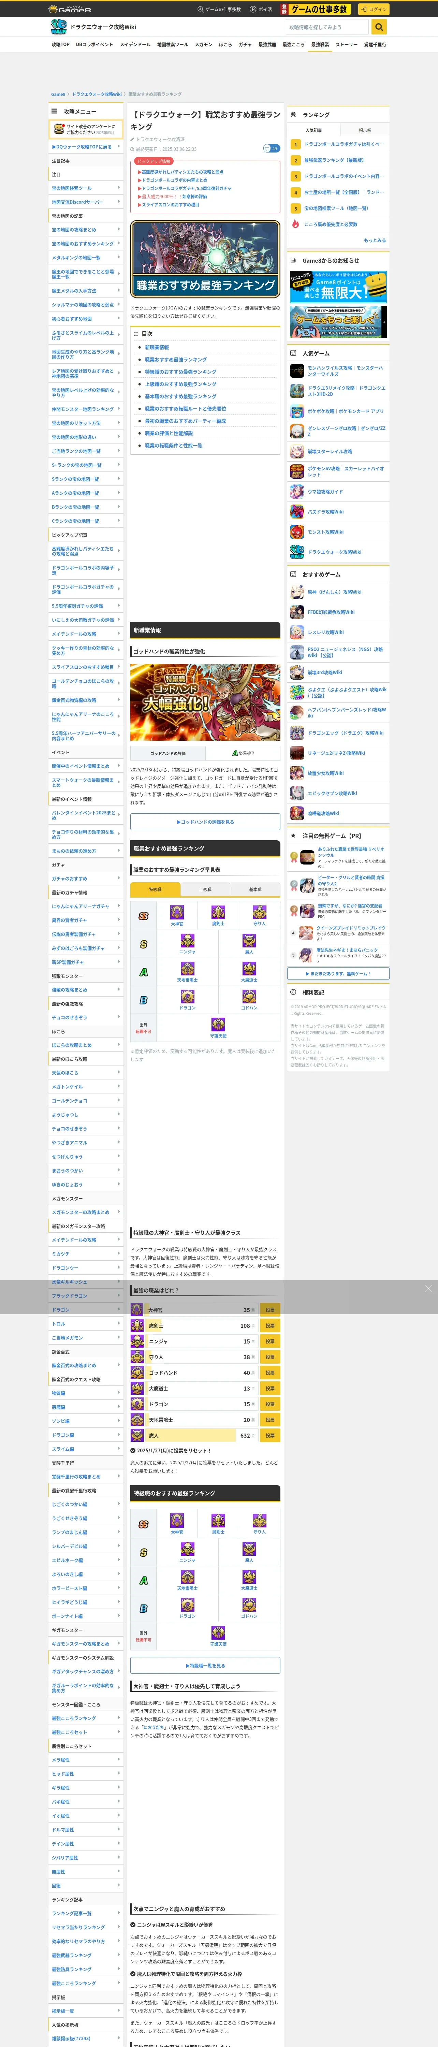This screenshot has width=438, height=2047.
Task: Open the 最強武器 navigation menu item
Action: tap(267, 44)
